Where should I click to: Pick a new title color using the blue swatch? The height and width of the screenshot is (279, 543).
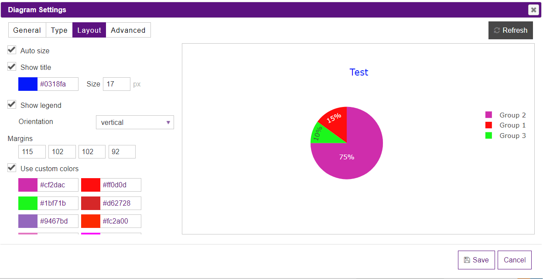tap(28, 84)
